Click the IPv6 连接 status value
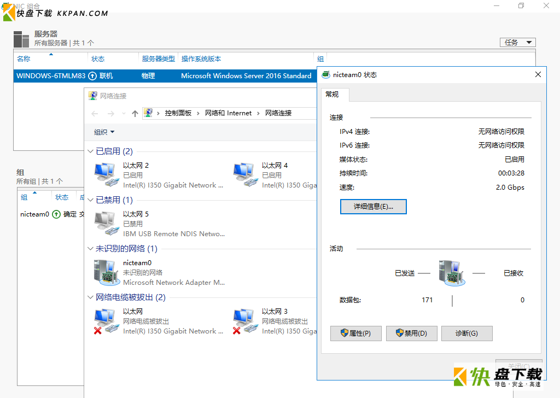 (x=501, y=145)
